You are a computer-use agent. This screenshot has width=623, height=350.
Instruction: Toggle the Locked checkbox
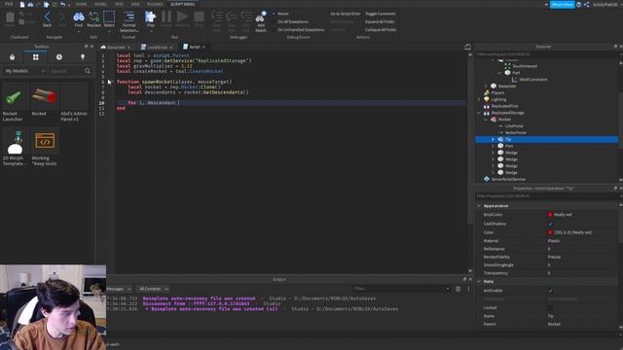[550, 308]
